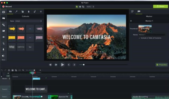Click the Record button
Viewport: 169px width, 99px height.
coord(7,7)
